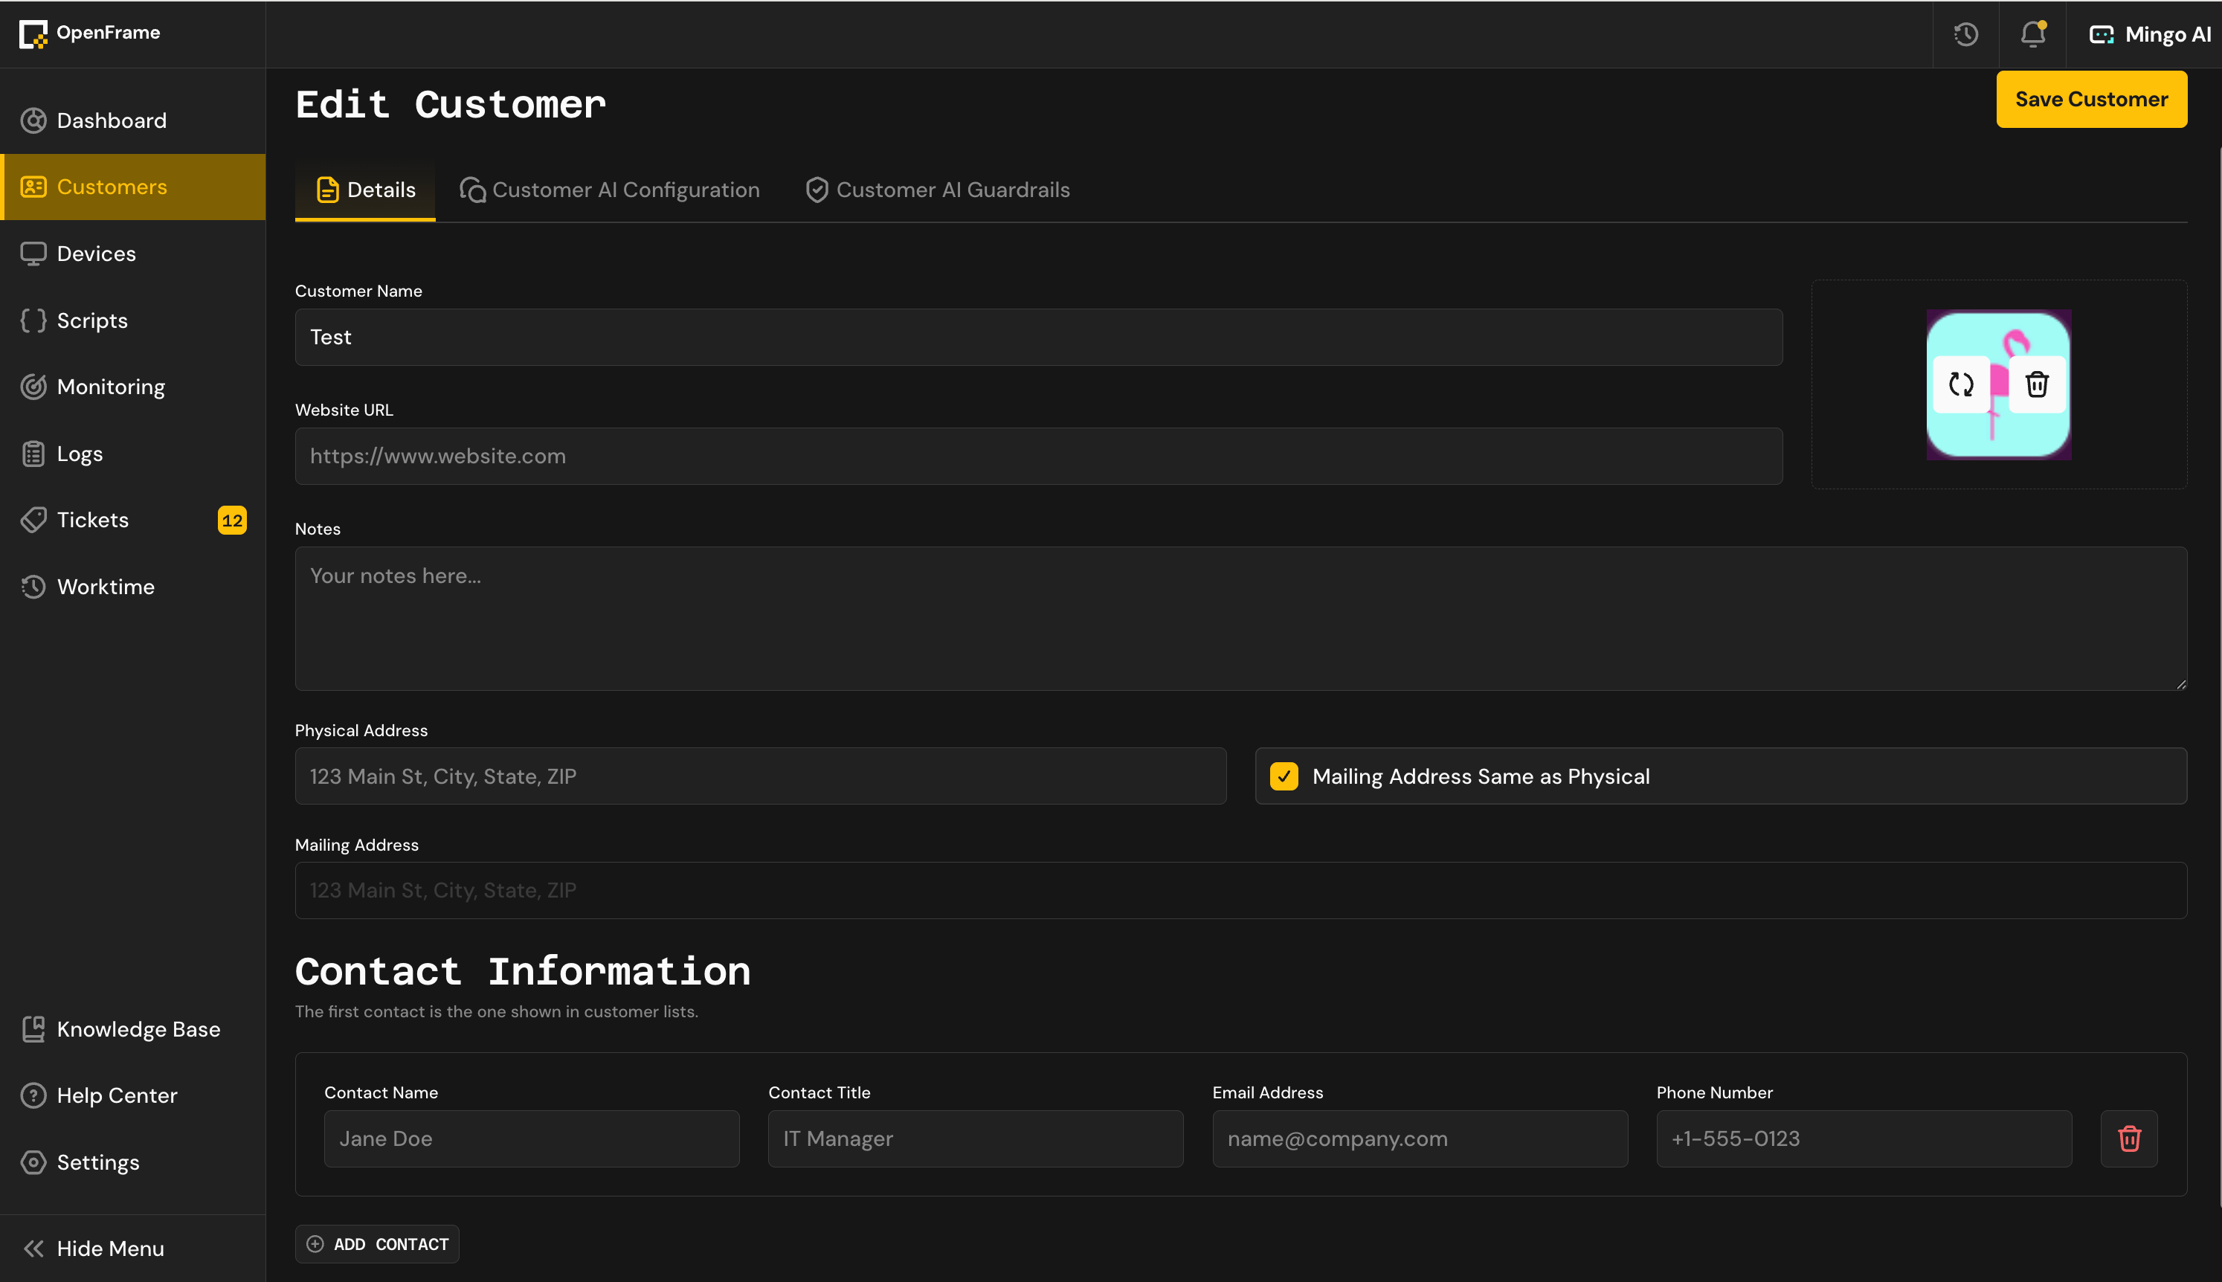Open Help Center in sidebar
The image size is (2222, 1282).
[133, 1095]
